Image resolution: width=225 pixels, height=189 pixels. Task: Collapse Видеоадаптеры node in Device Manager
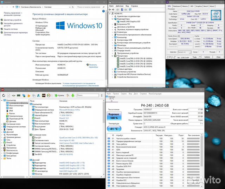click(112, 19)
